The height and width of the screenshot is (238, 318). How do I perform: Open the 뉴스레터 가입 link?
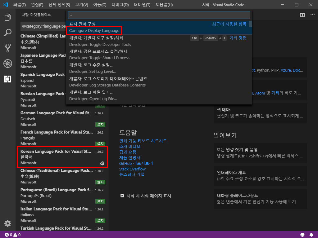pyautogui.click(x=132, y=174)
